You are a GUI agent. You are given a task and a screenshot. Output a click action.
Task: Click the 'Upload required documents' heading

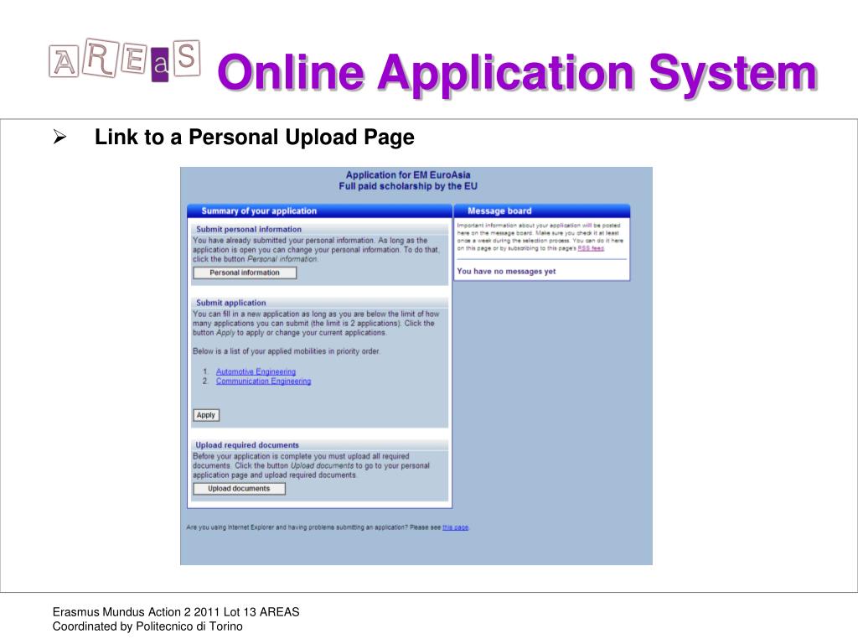pos(247,445)
